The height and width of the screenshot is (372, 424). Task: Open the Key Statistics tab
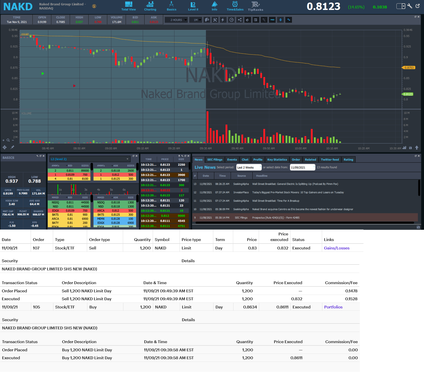(x=277, y=160)
